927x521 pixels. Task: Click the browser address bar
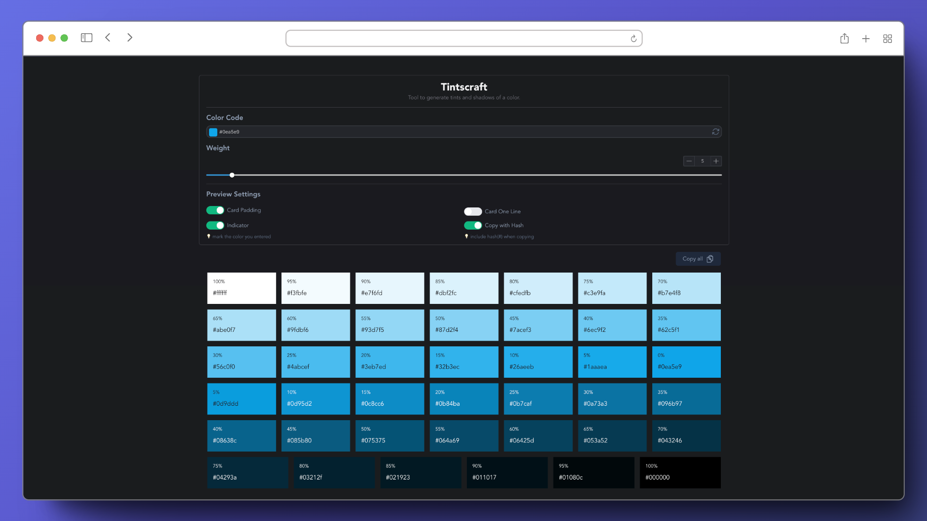click(x=463, y=39)
